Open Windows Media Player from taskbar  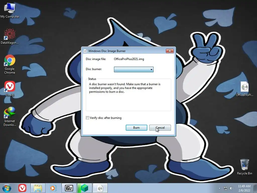pyautogui.click(x=53, y=188)
